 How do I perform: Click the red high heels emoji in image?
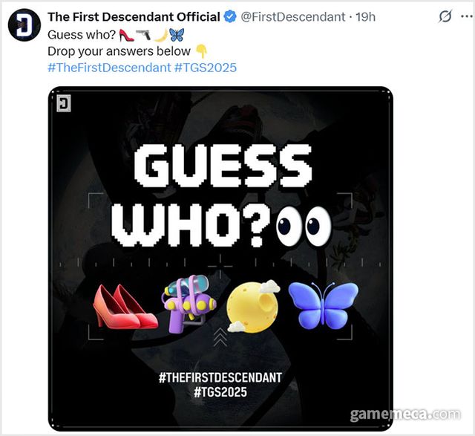tap(124, 305)
